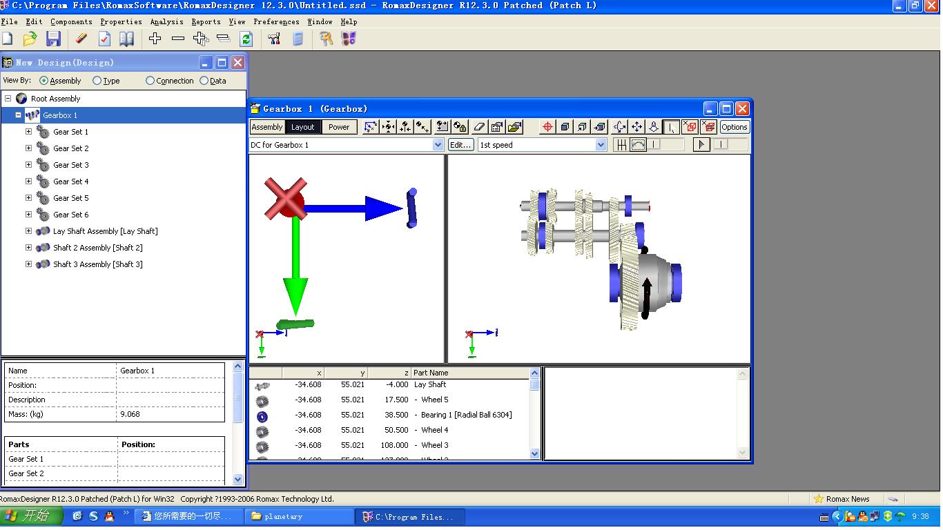The image size is (943, 530).
Task: Expand Lay Shaft Assembly node
Action: click(28, 231)
